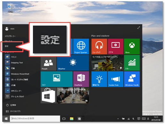Open the Weather tile

73,63
